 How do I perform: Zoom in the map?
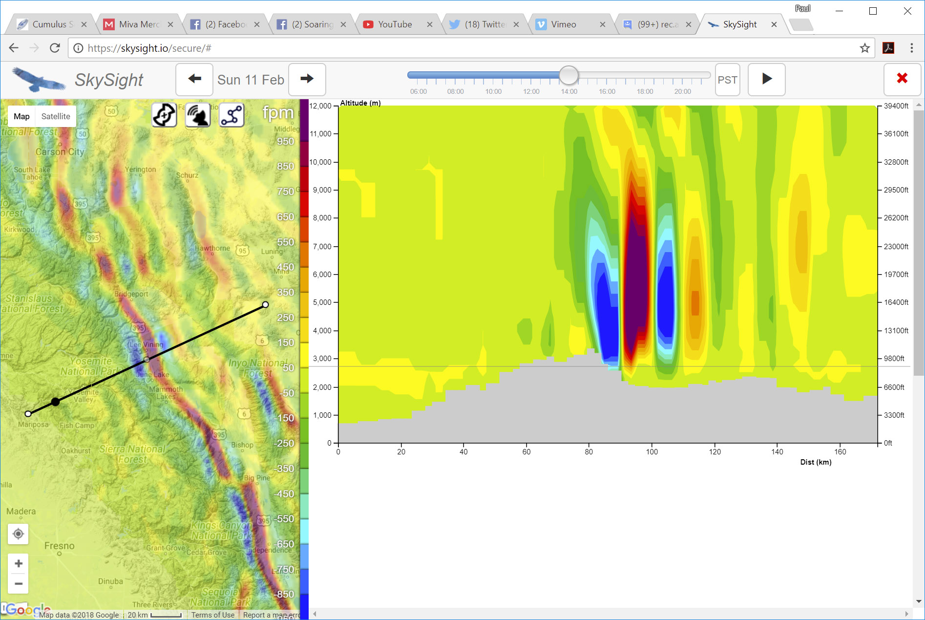[18, 563]
